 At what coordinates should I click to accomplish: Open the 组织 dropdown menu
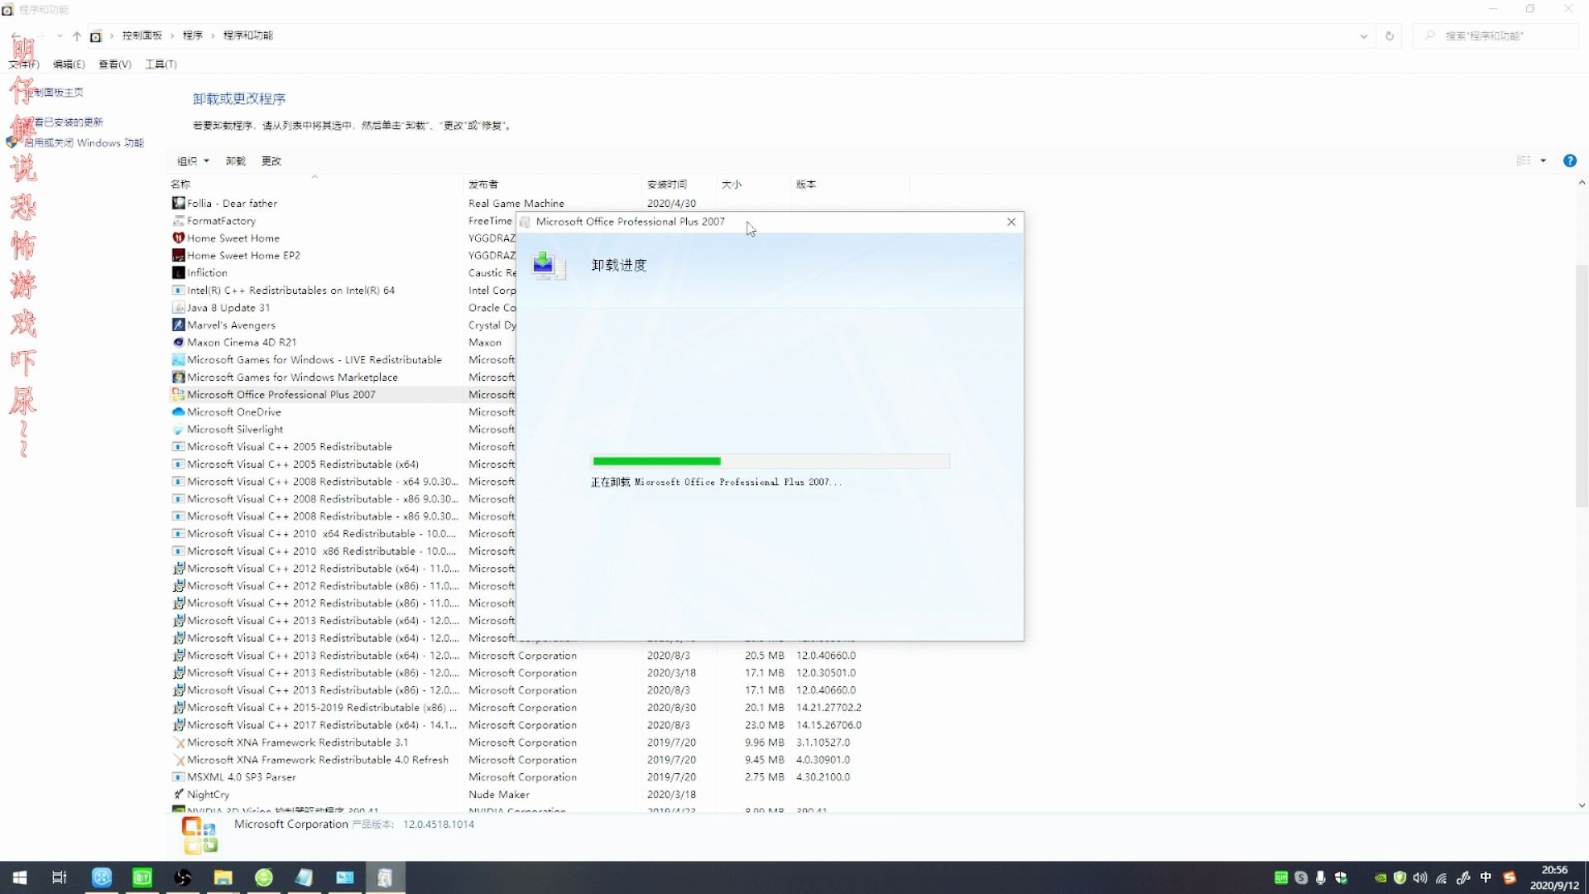pos(192,161)
